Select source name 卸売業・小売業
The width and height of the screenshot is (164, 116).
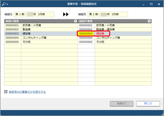point(32,25)
